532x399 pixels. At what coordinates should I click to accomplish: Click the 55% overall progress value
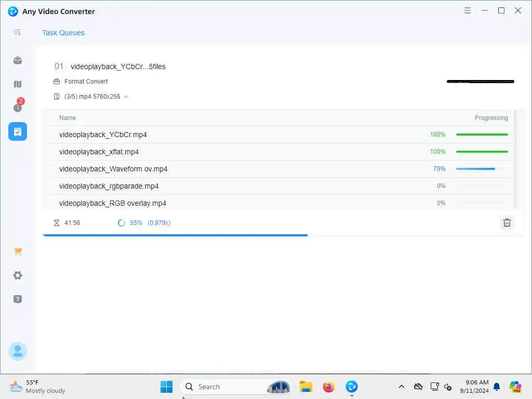point(136,223)
